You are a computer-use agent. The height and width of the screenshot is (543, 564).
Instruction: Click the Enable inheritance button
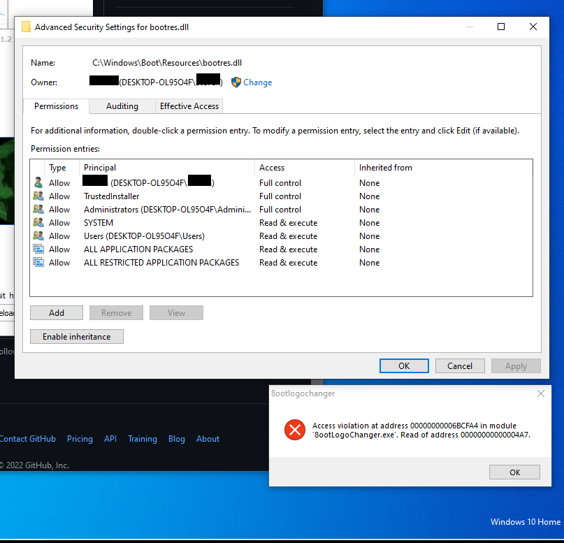(76, 336)
